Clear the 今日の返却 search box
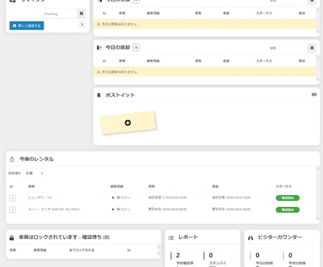The width and height of the screenshot is (323, 267). point(312,48)
